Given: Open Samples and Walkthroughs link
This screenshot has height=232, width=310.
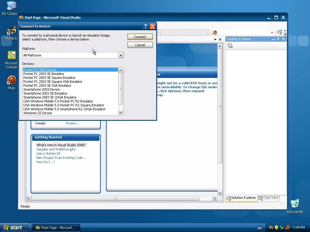Looking at the screenshot, I should 56,149.
